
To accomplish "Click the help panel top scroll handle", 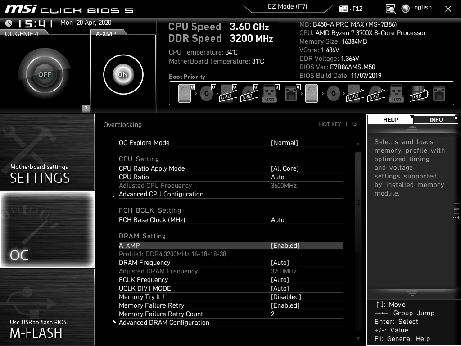I will (412, 128).
